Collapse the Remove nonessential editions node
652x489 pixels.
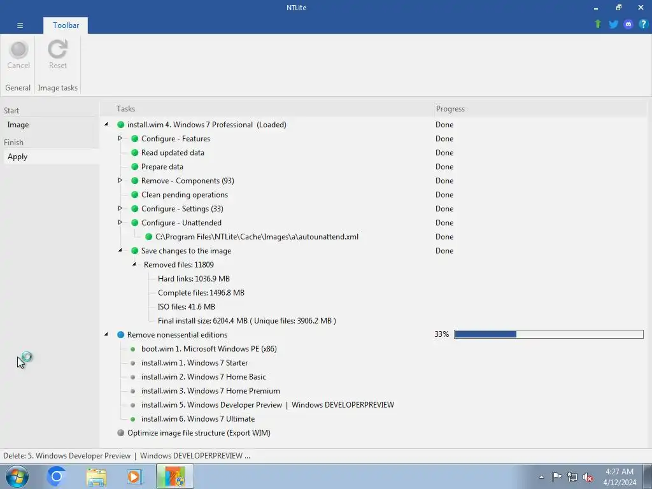106,334
